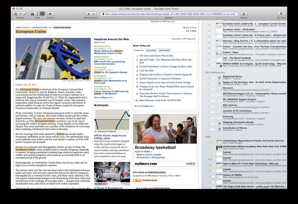
Task: Open the See Also drawer icon
Action: tap(280, 14)
